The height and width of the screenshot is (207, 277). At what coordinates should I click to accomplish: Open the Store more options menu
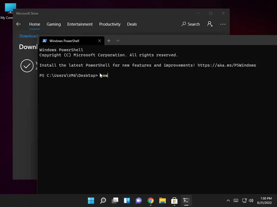coord(223,24)
